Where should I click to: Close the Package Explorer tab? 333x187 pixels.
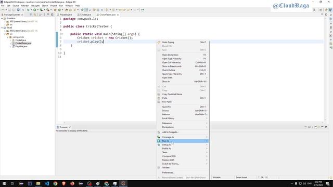pos(22,15)
